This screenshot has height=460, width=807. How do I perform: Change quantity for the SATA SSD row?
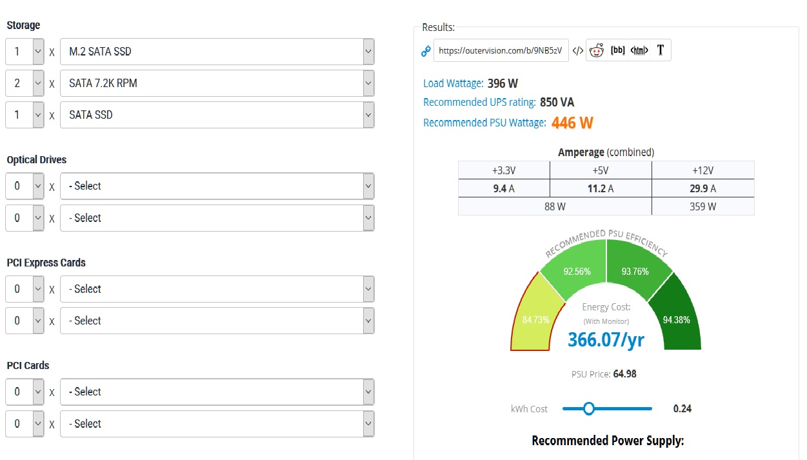coord(25,115)
